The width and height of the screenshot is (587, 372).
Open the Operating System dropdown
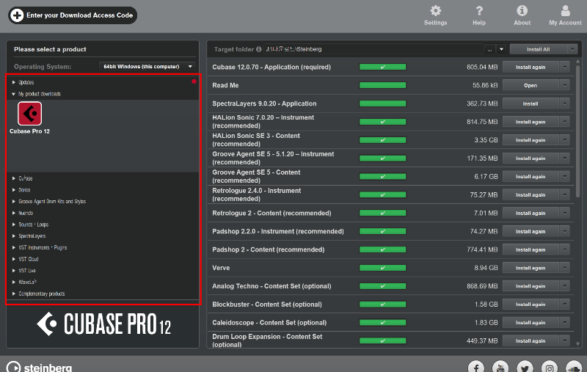147,67
